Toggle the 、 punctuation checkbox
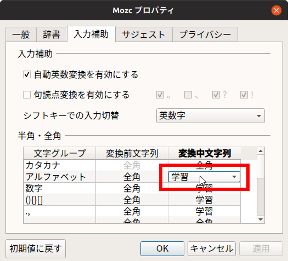288x261 pixels. coord(188,95)
